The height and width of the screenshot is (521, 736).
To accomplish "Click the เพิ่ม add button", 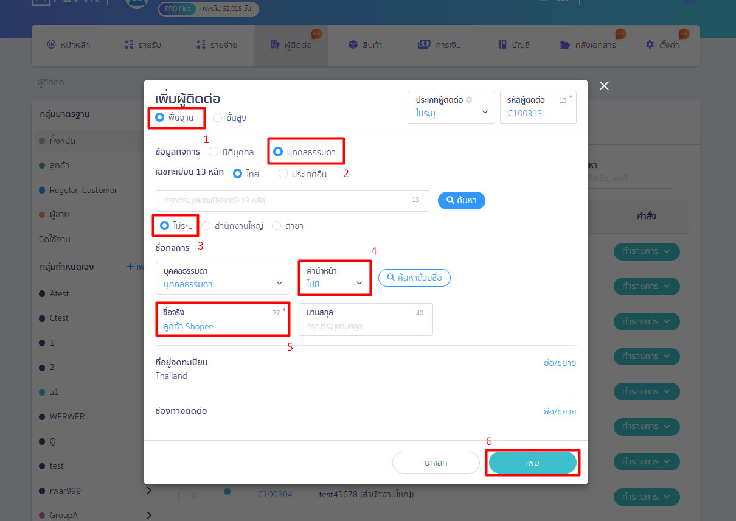I will tap(532, 463).
